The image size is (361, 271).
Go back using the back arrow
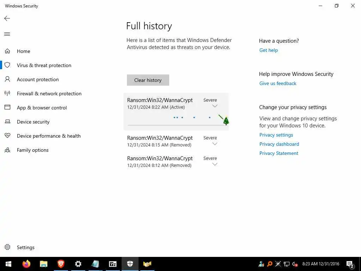point(7,18)
